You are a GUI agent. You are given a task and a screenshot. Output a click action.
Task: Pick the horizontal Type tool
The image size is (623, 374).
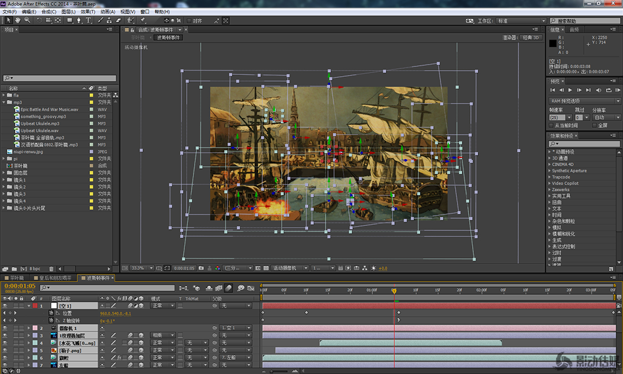click(x=89, y=20)
